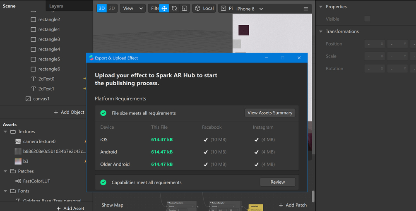
Task: Click Add Asset button
Action: click(x=70, y=209)
